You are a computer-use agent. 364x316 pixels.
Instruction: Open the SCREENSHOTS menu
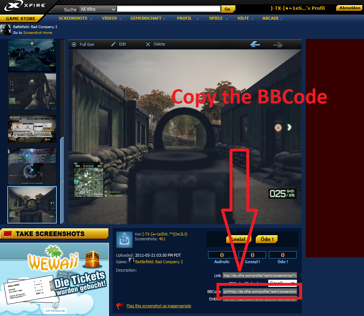click(73, 18)
